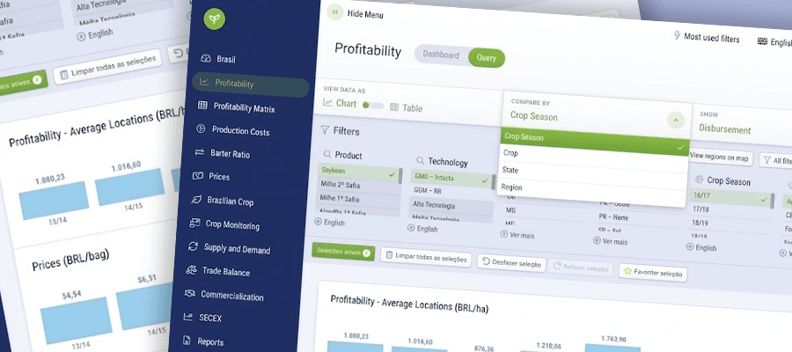Expand English under Technology list
Image resolution: width=792 pixels, height=352 pixels.
[x=422, y=228]
